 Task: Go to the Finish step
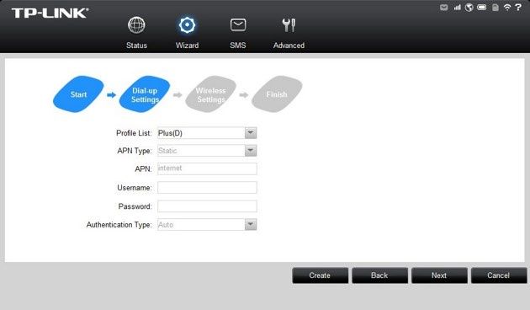[277, 94]
